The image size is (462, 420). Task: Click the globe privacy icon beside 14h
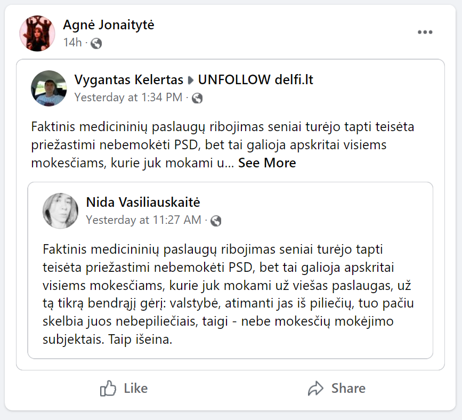(x=96, y=43)
